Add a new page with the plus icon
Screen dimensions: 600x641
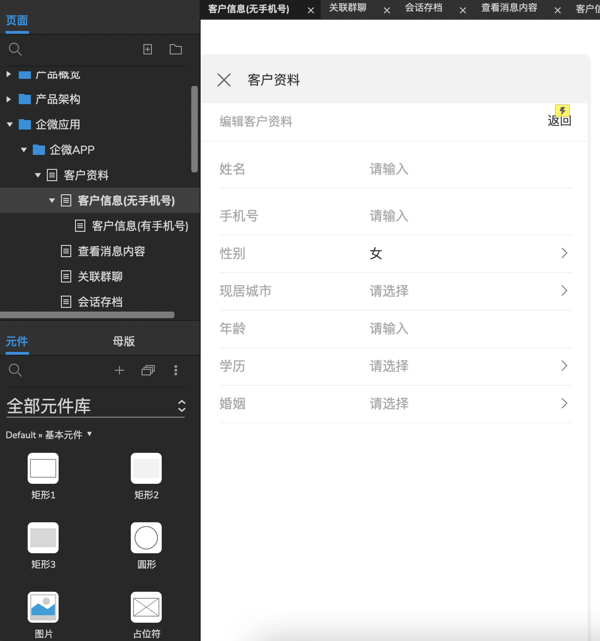(x=148, y=49)
